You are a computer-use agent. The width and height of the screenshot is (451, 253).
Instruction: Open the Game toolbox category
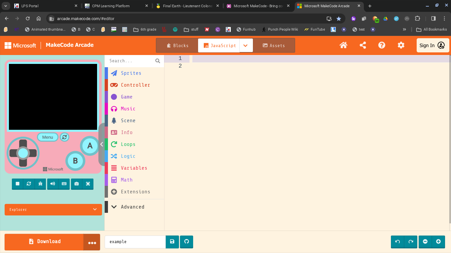pos(134,97)
